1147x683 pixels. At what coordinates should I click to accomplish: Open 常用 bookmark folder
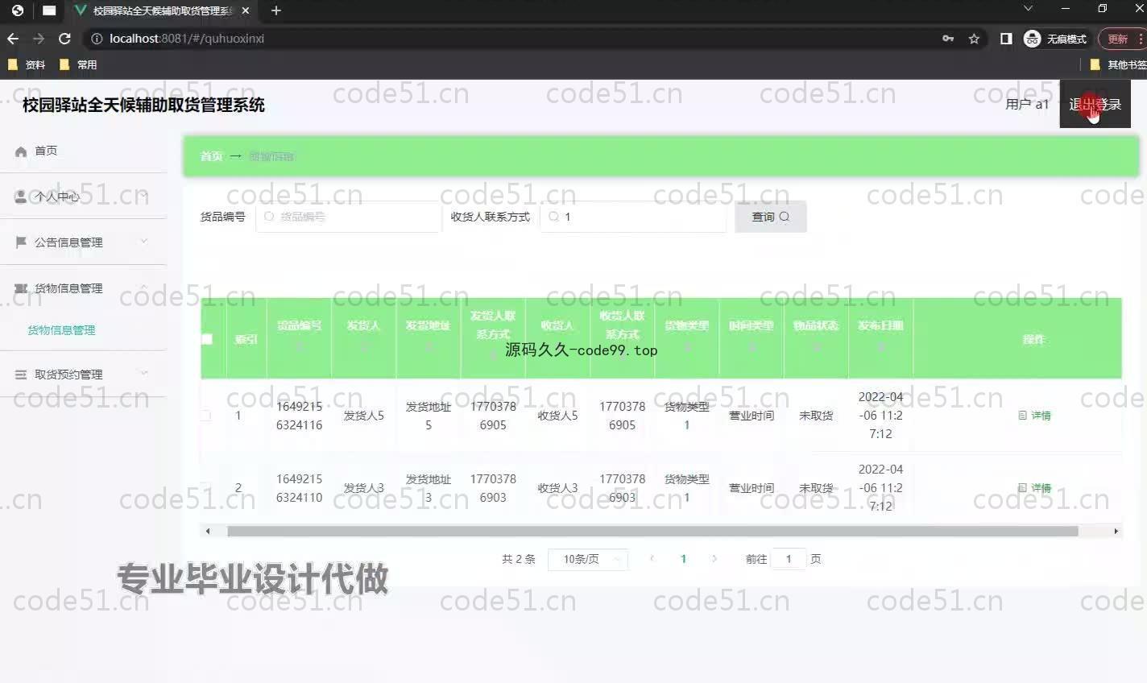(x=78, y=64)
